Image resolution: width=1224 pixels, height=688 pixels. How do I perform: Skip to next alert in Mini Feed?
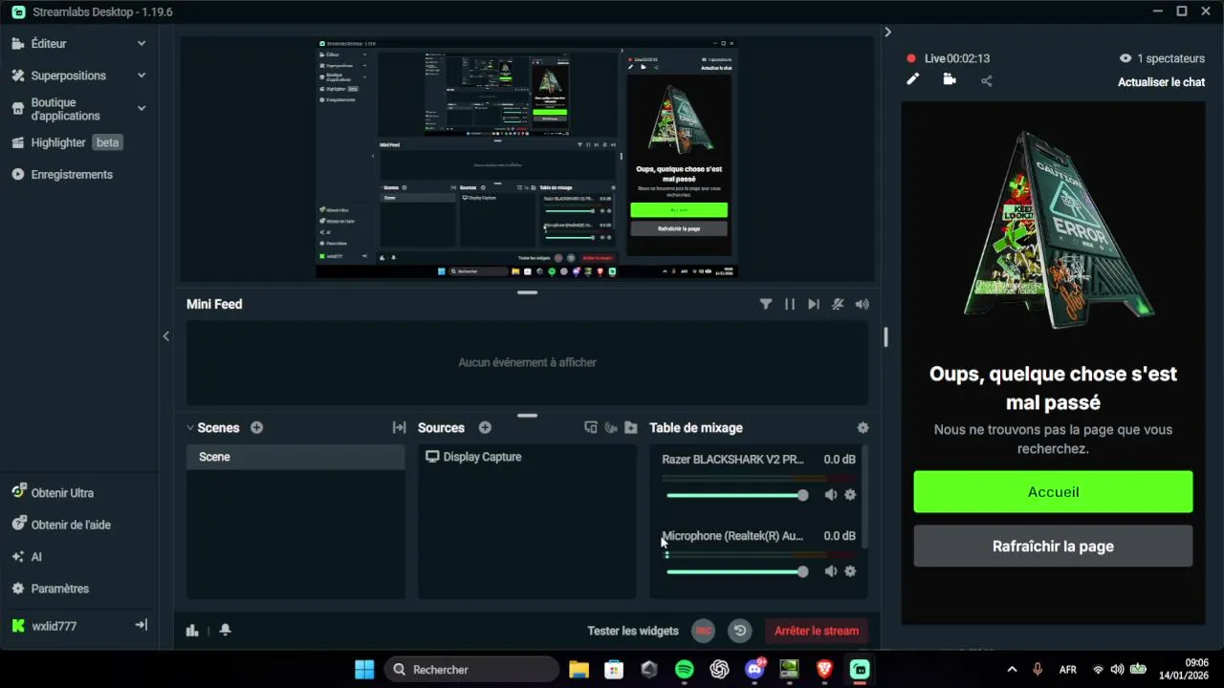point(814,304)
